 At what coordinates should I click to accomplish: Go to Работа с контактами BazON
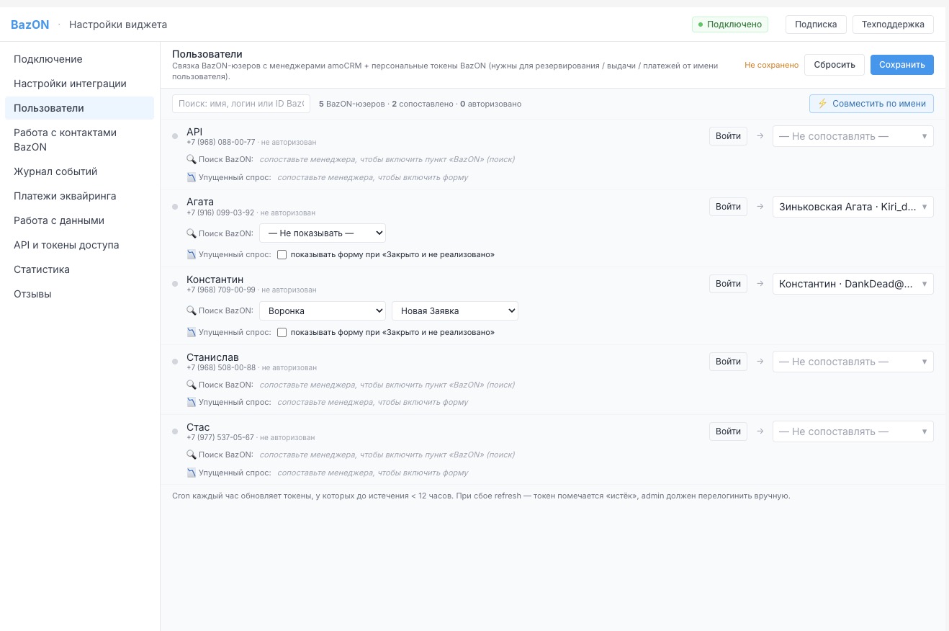[x=79, y=140]
